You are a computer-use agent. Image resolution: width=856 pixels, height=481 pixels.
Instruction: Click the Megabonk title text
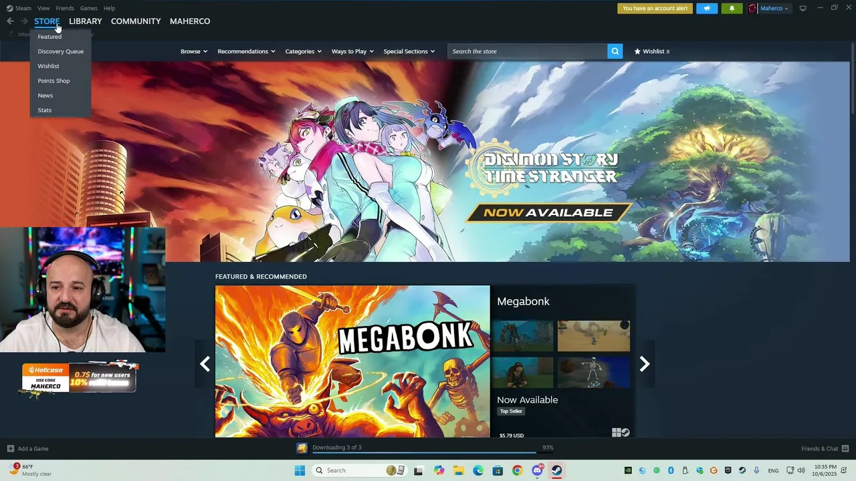(523, 301)
